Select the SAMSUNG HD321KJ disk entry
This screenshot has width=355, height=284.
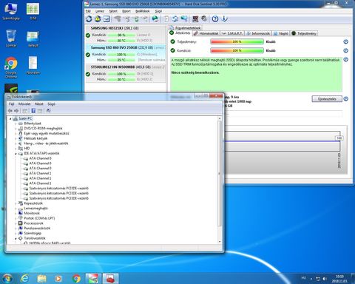coord(126,34)
